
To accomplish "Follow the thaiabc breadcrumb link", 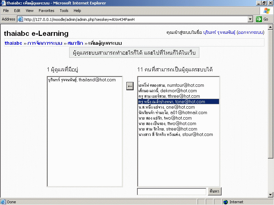I will (13, 43).
